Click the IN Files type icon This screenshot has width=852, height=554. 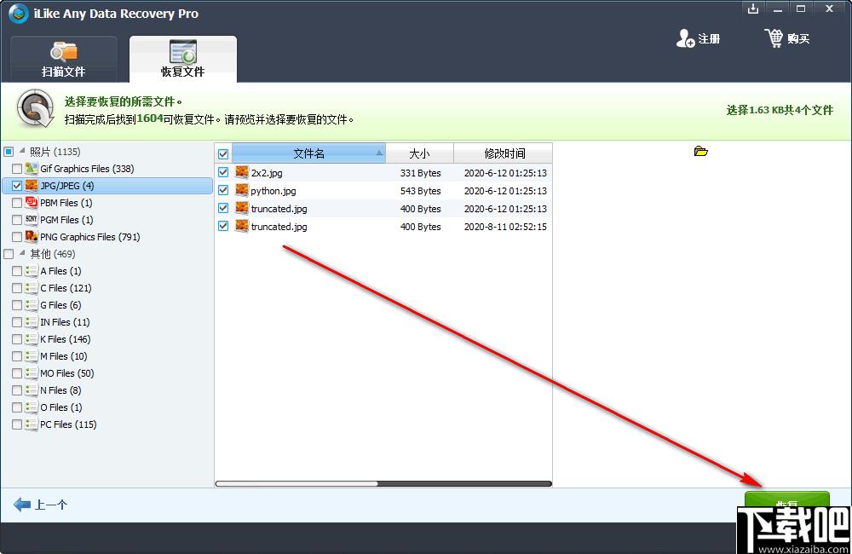point(32,322)
